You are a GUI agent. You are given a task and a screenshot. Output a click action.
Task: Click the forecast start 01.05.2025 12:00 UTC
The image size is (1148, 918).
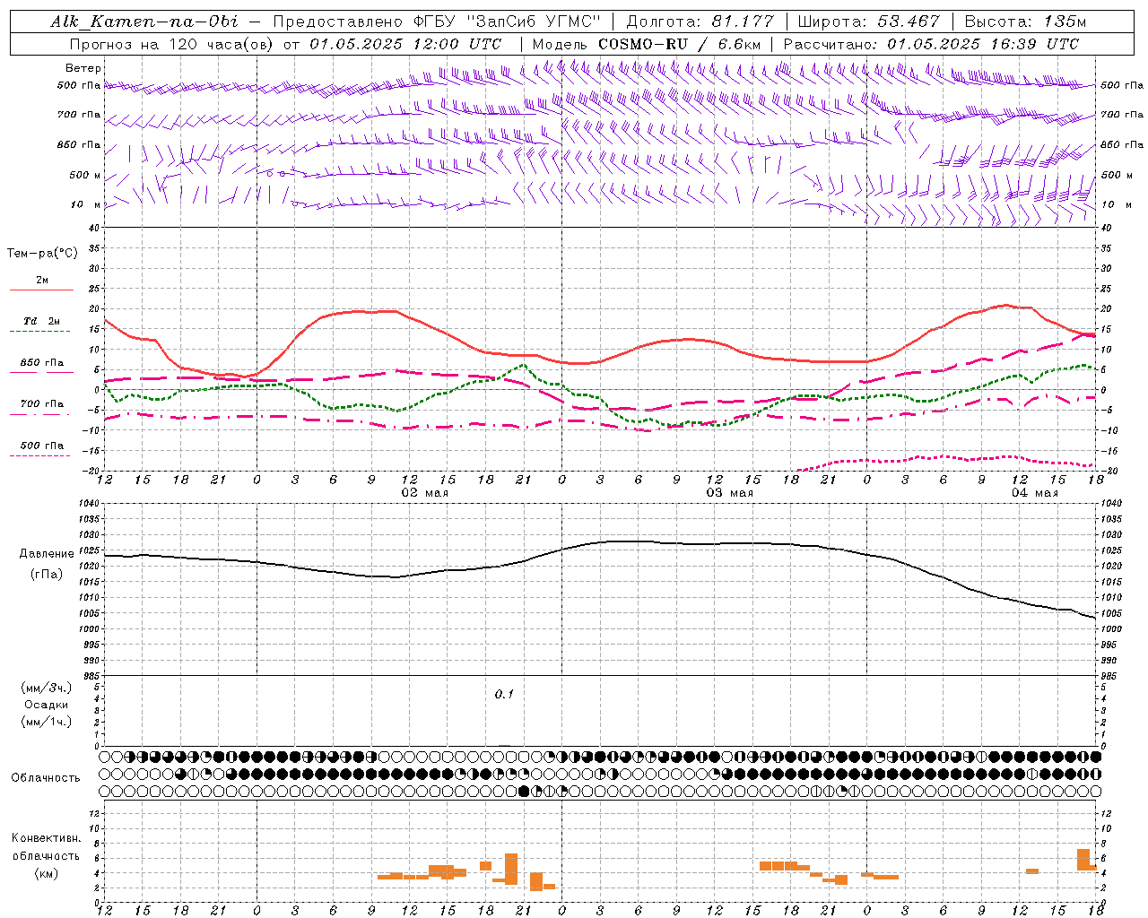click(x=405, y=44)
